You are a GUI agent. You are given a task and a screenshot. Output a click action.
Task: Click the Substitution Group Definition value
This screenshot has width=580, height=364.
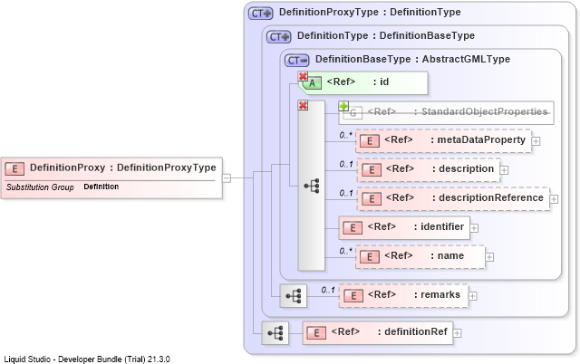pyautogui.click(x=101, y=187)
